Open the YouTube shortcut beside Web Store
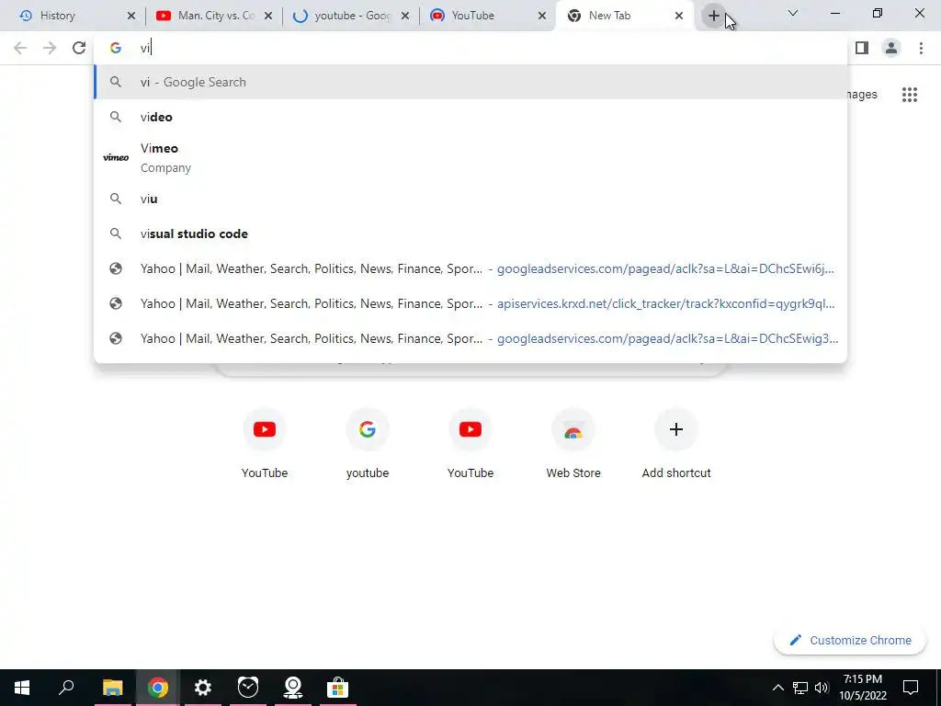 (470, 443)
